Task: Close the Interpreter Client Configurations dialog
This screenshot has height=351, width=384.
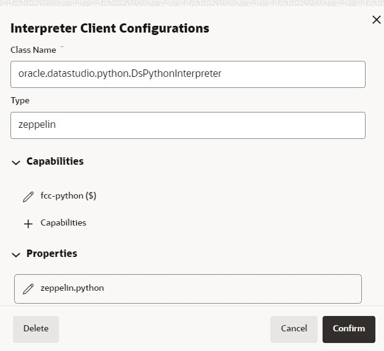Action: tap(377, 20)
